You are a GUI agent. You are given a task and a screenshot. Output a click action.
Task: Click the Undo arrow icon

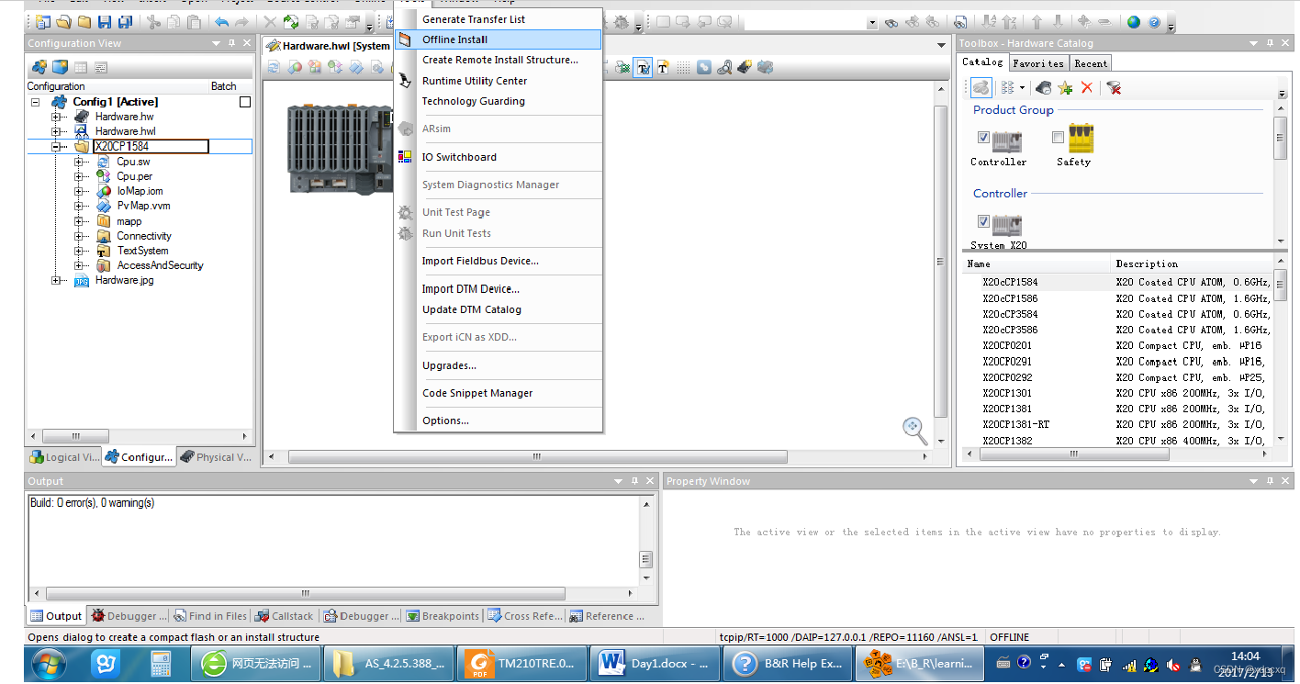221,22
